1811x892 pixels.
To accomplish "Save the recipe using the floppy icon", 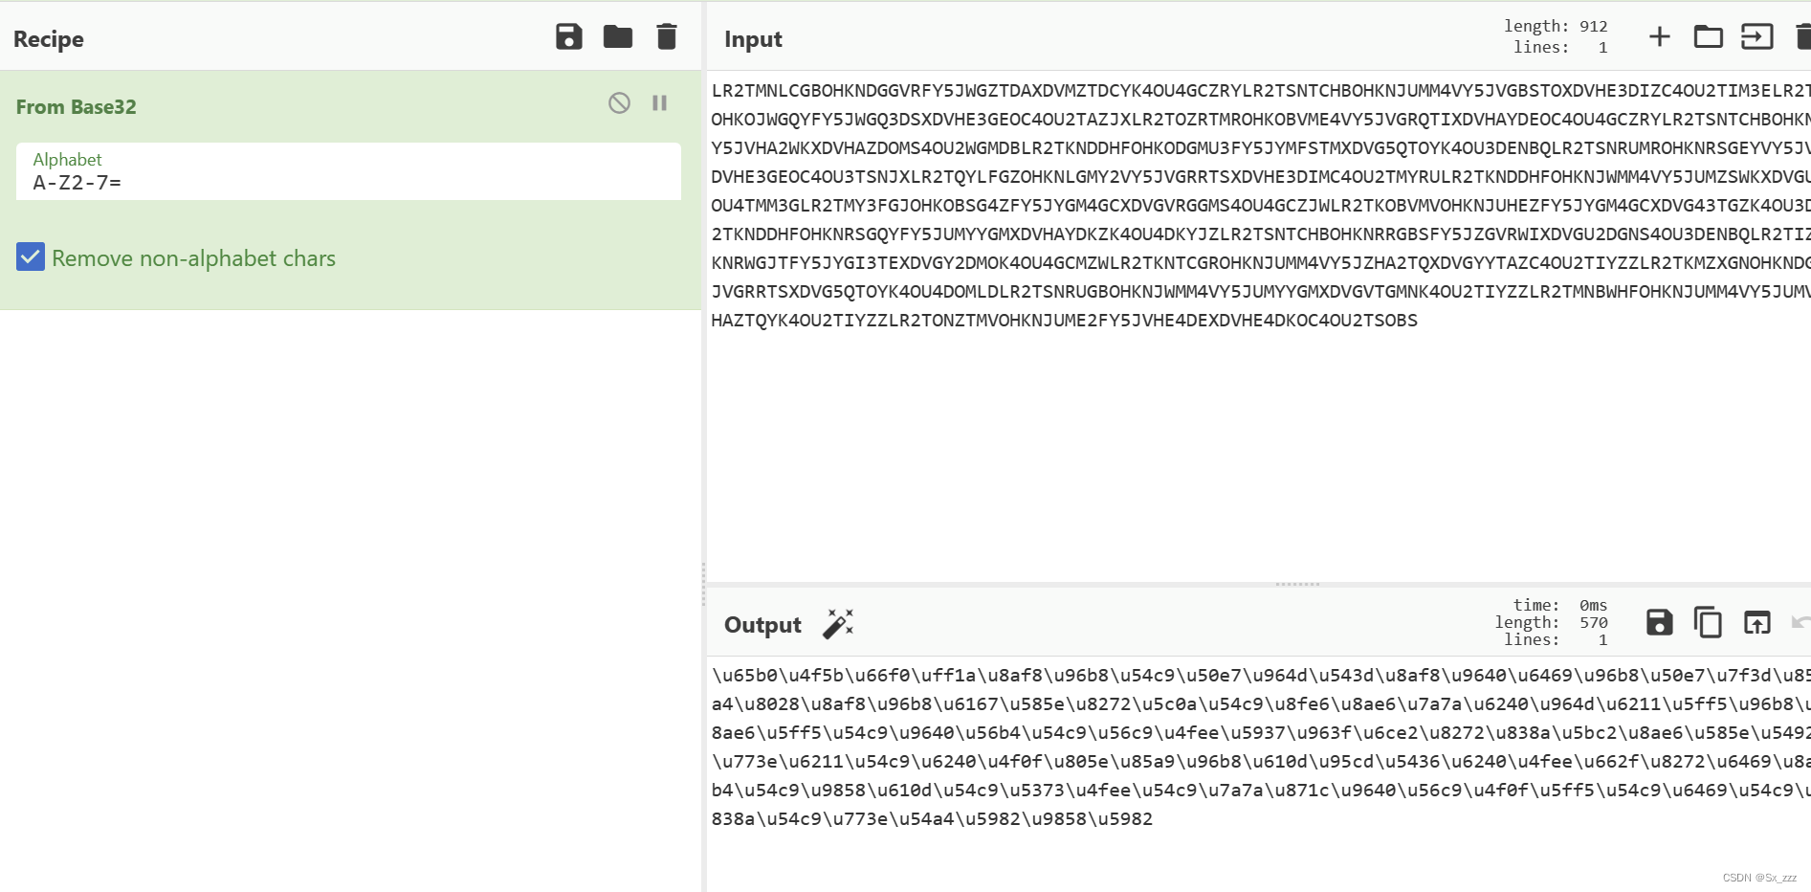I will 569,37.
